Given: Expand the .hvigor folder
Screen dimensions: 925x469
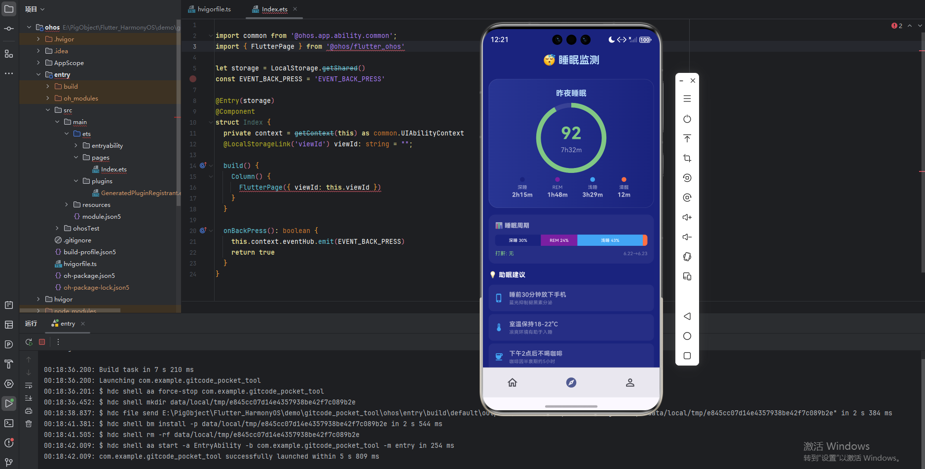Looking at the screenshot, I should [38, 39].
